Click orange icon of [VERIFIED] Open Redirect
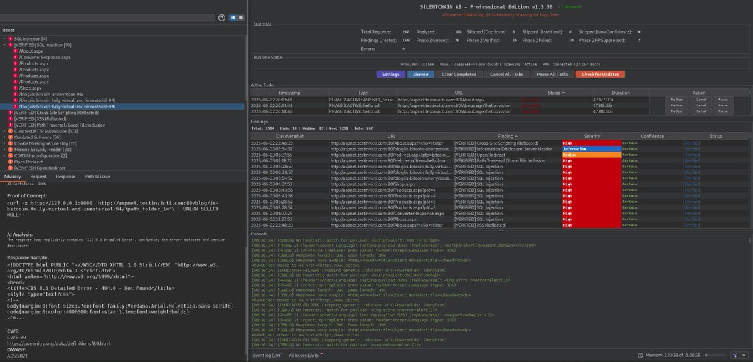The width and height of the screenshot is (753, 362). click(10, 168)
